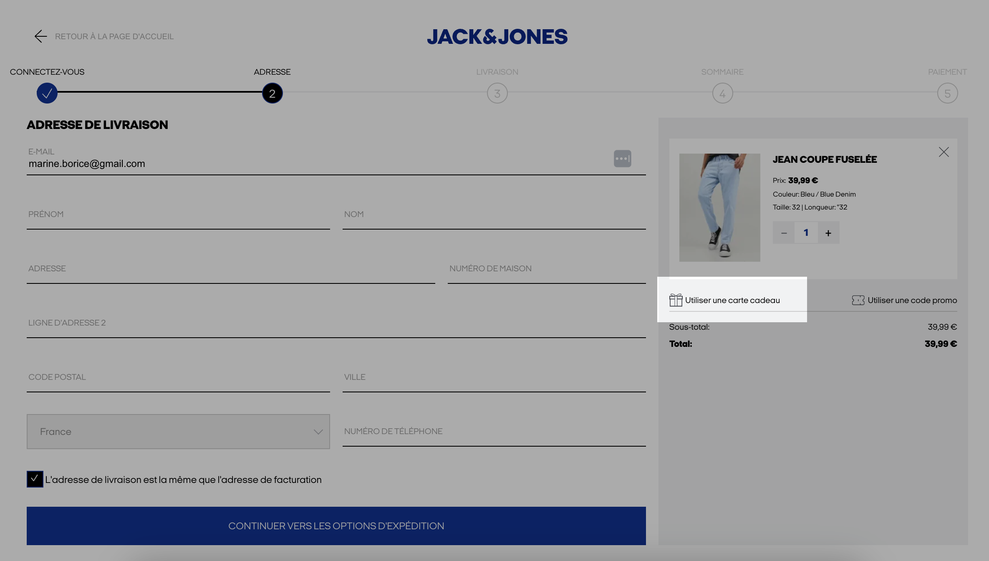Image resolution: width=989 pixels, height=561 pixels.
Task: Click the password manager icon in email field
Action: pyautogui.click(x=622, y=159)
